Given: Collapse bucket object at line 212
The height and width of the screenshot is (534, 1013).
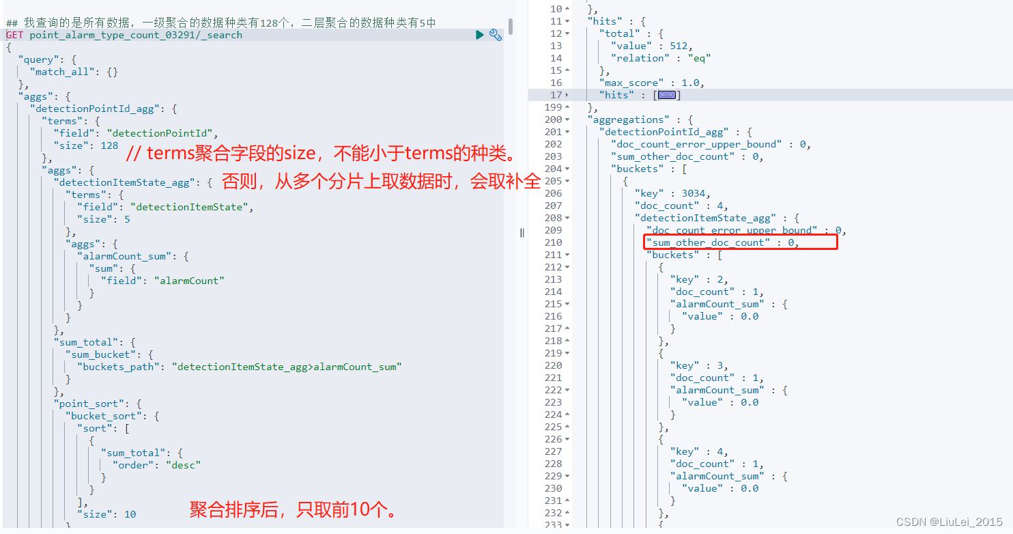Looking at the screenshot, I should (567, 267).
